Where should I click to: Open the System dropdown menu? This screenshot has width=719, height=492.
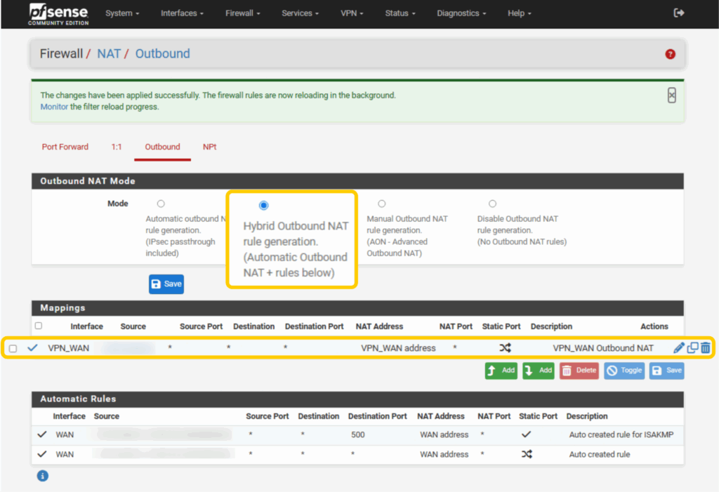point(122,13)
